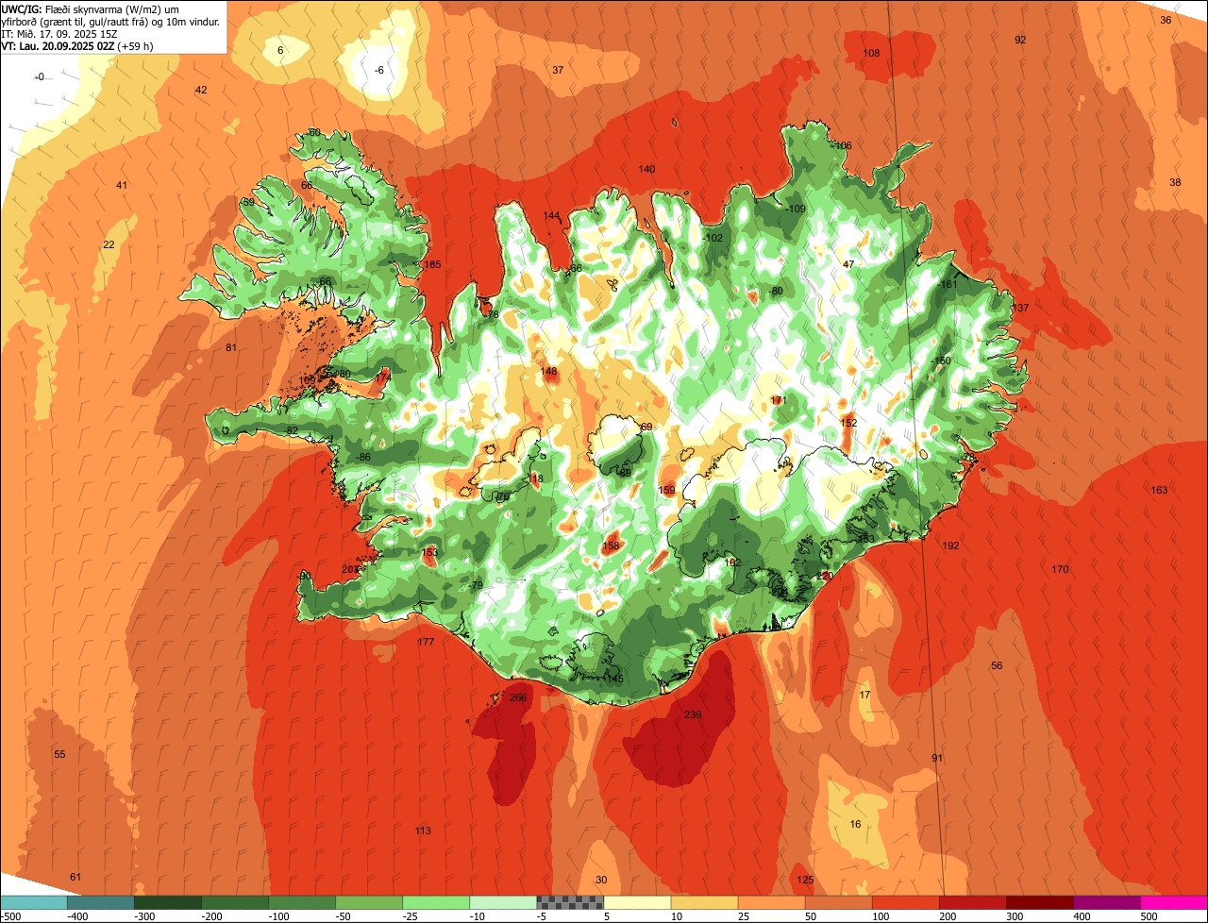Click the value 158 in the southern highlands
This screenshot has height=923, width=1208.
[612, 545]
